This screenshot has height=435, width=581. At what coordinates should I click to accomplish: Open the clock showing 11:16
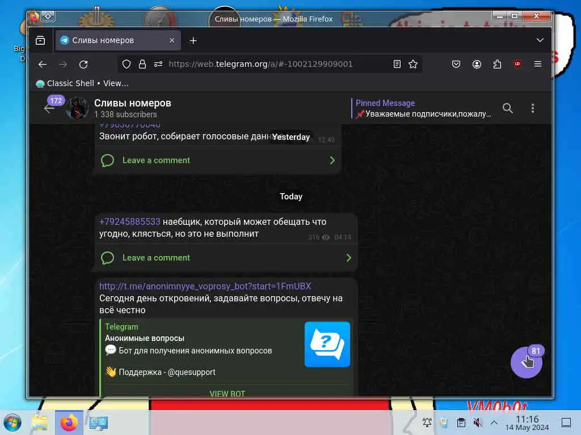point(527,423)
